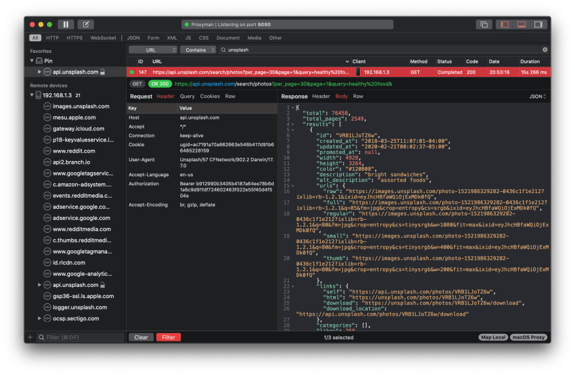Click the search magnifier icon beside unsplash

pyautogui.click(x=223, y=50)
